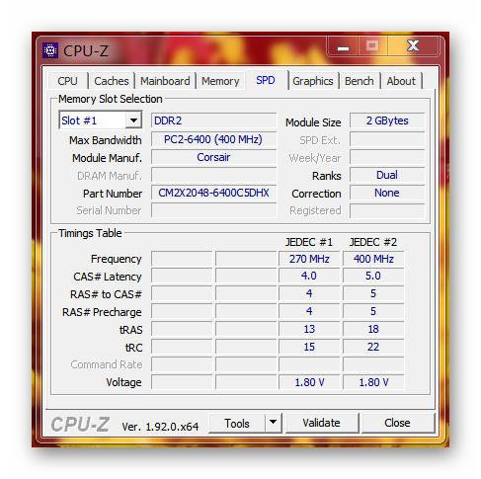Click the Close button at bottom

tap(397, 423)
